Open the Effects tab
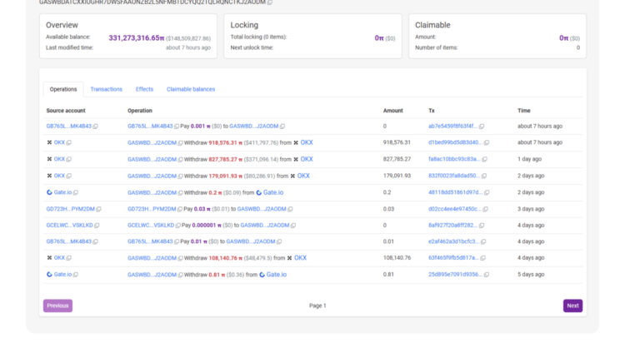 (x=144, y=89)
